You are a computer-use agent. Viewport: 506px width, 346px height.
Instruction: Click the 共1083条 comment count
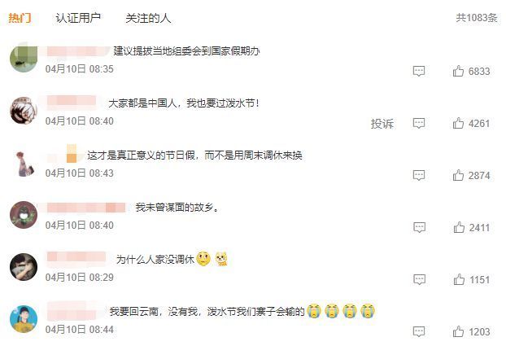pyautogui.click(x=477, y=18)
